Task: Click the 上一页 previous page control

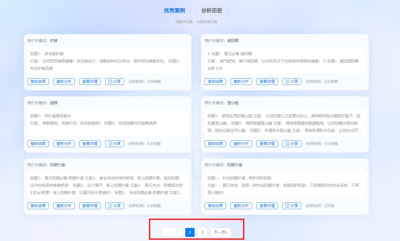Action: [x=173, y=232]
